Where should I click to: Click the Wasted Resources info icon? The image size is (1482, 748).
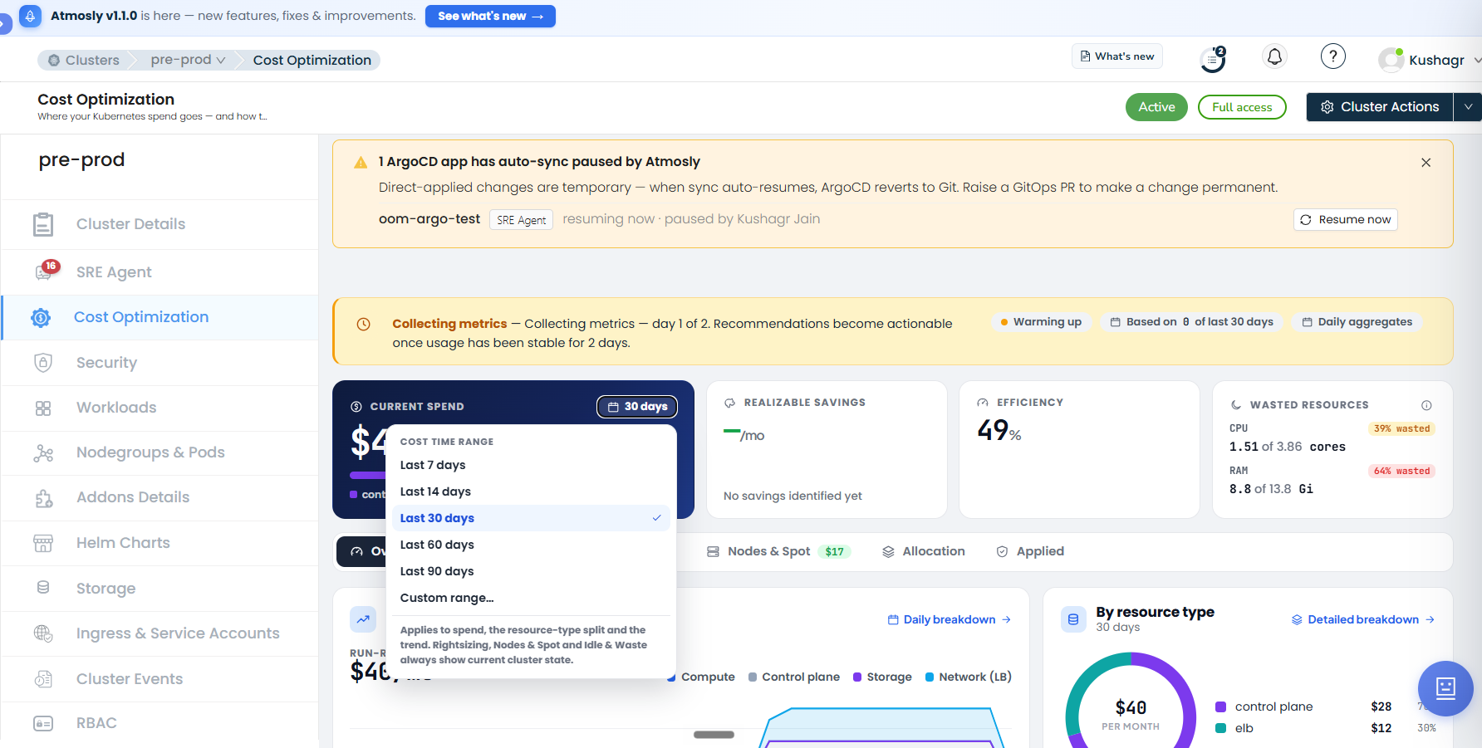1426,405
